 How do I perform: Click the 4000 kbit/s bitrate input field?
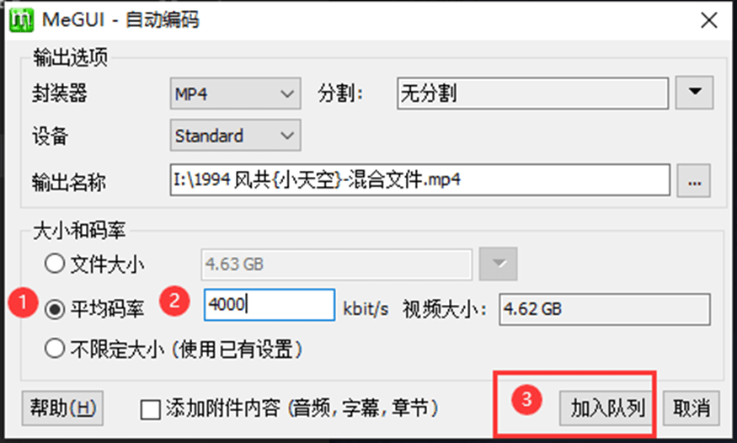point(270,305)
